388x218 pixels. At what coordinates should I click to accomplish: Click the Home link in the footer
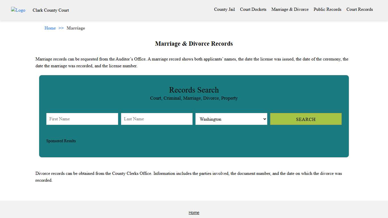(194, 213)
